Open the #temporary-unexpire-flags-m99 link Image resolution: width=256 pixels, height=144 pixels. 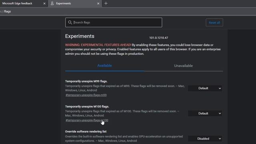pyautogui.click(x=86, y=95)
